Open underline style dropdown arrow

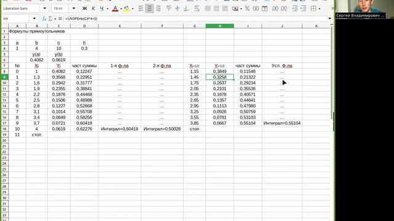click(107, 9)
